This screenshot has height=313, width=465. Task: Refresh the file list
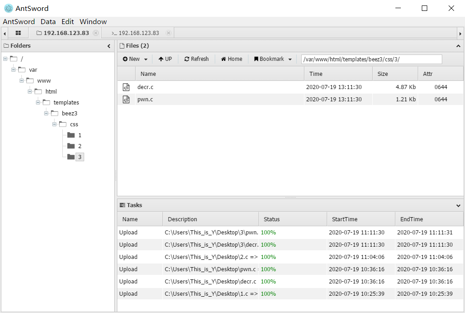point(196,59)
